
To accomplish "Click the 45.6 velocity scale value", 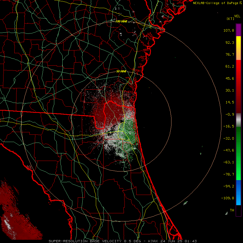I will (x=230, y=78).
